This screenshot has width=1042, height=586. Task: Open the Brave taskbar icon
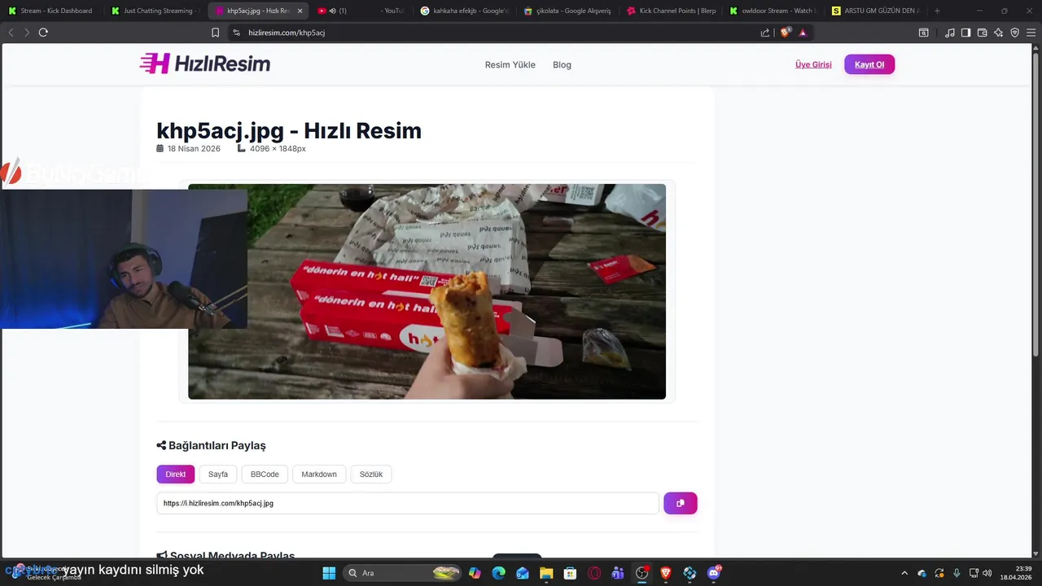pos(666,573)
